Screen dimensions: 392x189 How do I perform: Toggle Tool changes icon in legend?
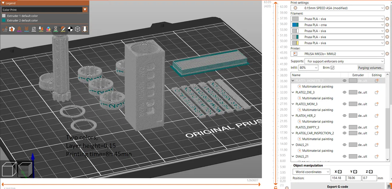41,29
